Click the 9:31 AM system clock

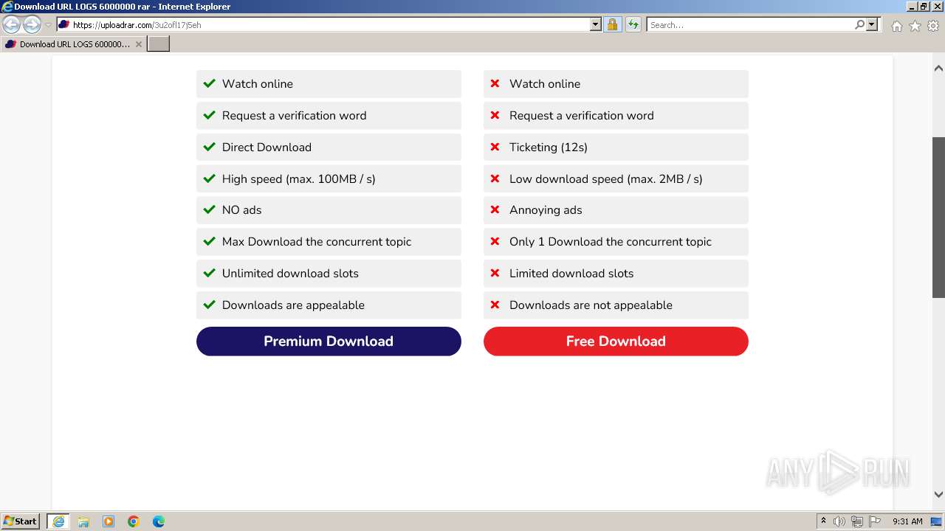click(x=907, y=521)
